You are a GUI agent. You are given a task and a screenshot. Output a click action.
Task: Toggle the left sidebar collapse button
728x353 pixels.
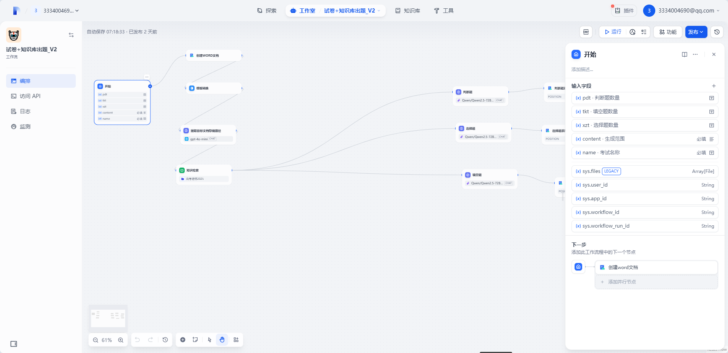(x=14, y=344)
